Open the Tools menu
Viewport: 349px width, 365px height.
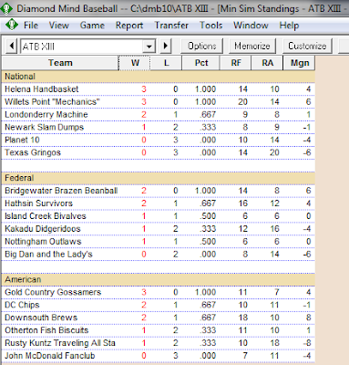tap(210, 26)
